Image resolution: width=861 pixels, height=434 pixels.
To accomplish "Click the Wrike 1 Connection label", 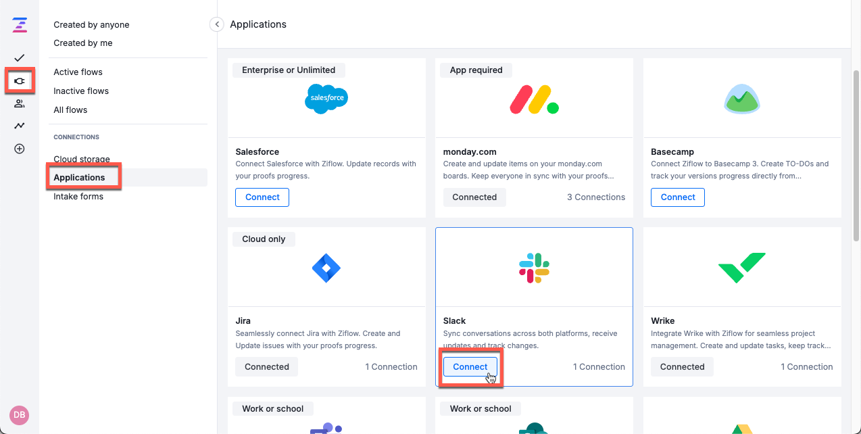I will pyautogui.click(x=807, y=366).
